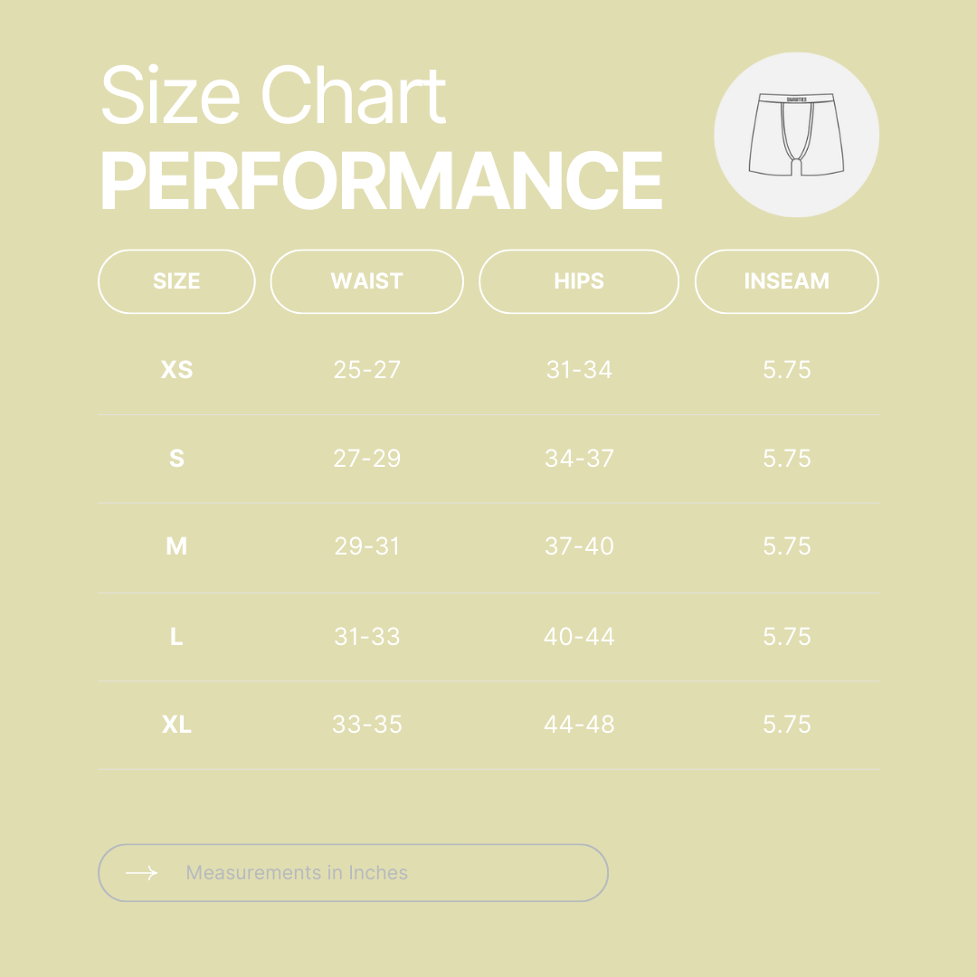Click the Size Chart title text
Viewport: 977px width, 977px height.
[273, 96]
